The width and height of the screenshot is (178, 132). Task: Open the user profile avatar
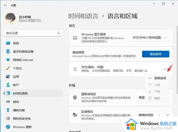pos(10,18)
